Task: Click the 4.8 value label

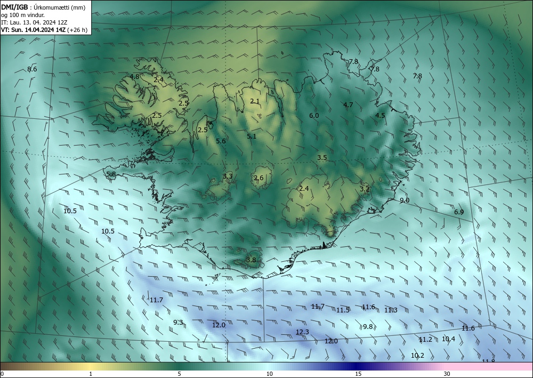Action: tap(135, 76)
